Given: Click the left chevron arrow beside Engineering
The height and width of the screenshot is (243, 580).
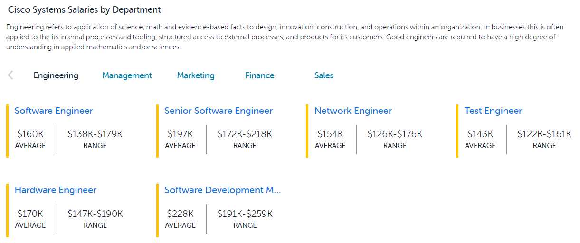Looking at the screenshot, I should pyautogui.click(x=10, y=75).
